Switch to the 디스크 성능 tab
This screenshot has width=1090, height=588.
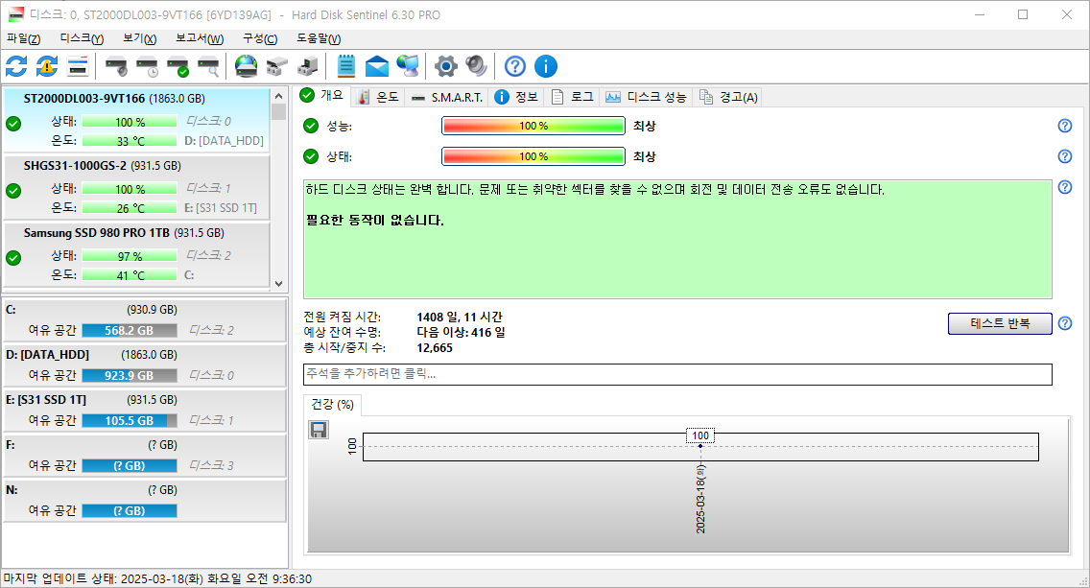[646, 97]
